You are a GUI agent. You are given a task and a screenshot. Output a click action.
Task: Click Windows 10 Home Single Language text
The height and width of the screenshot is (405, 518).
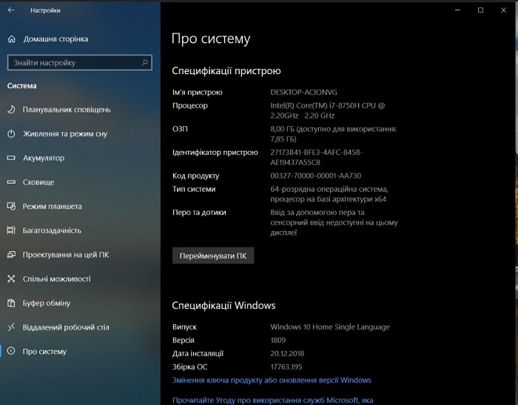pos(330,327)
